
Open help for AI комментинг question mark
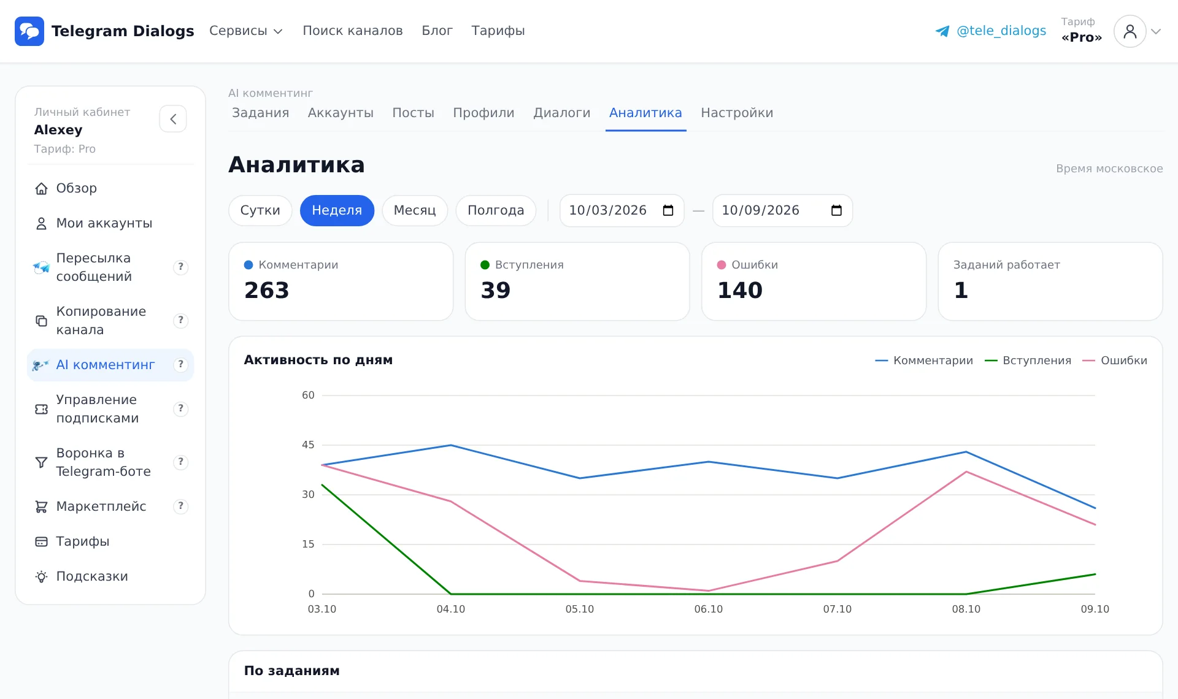pos(180,365)
